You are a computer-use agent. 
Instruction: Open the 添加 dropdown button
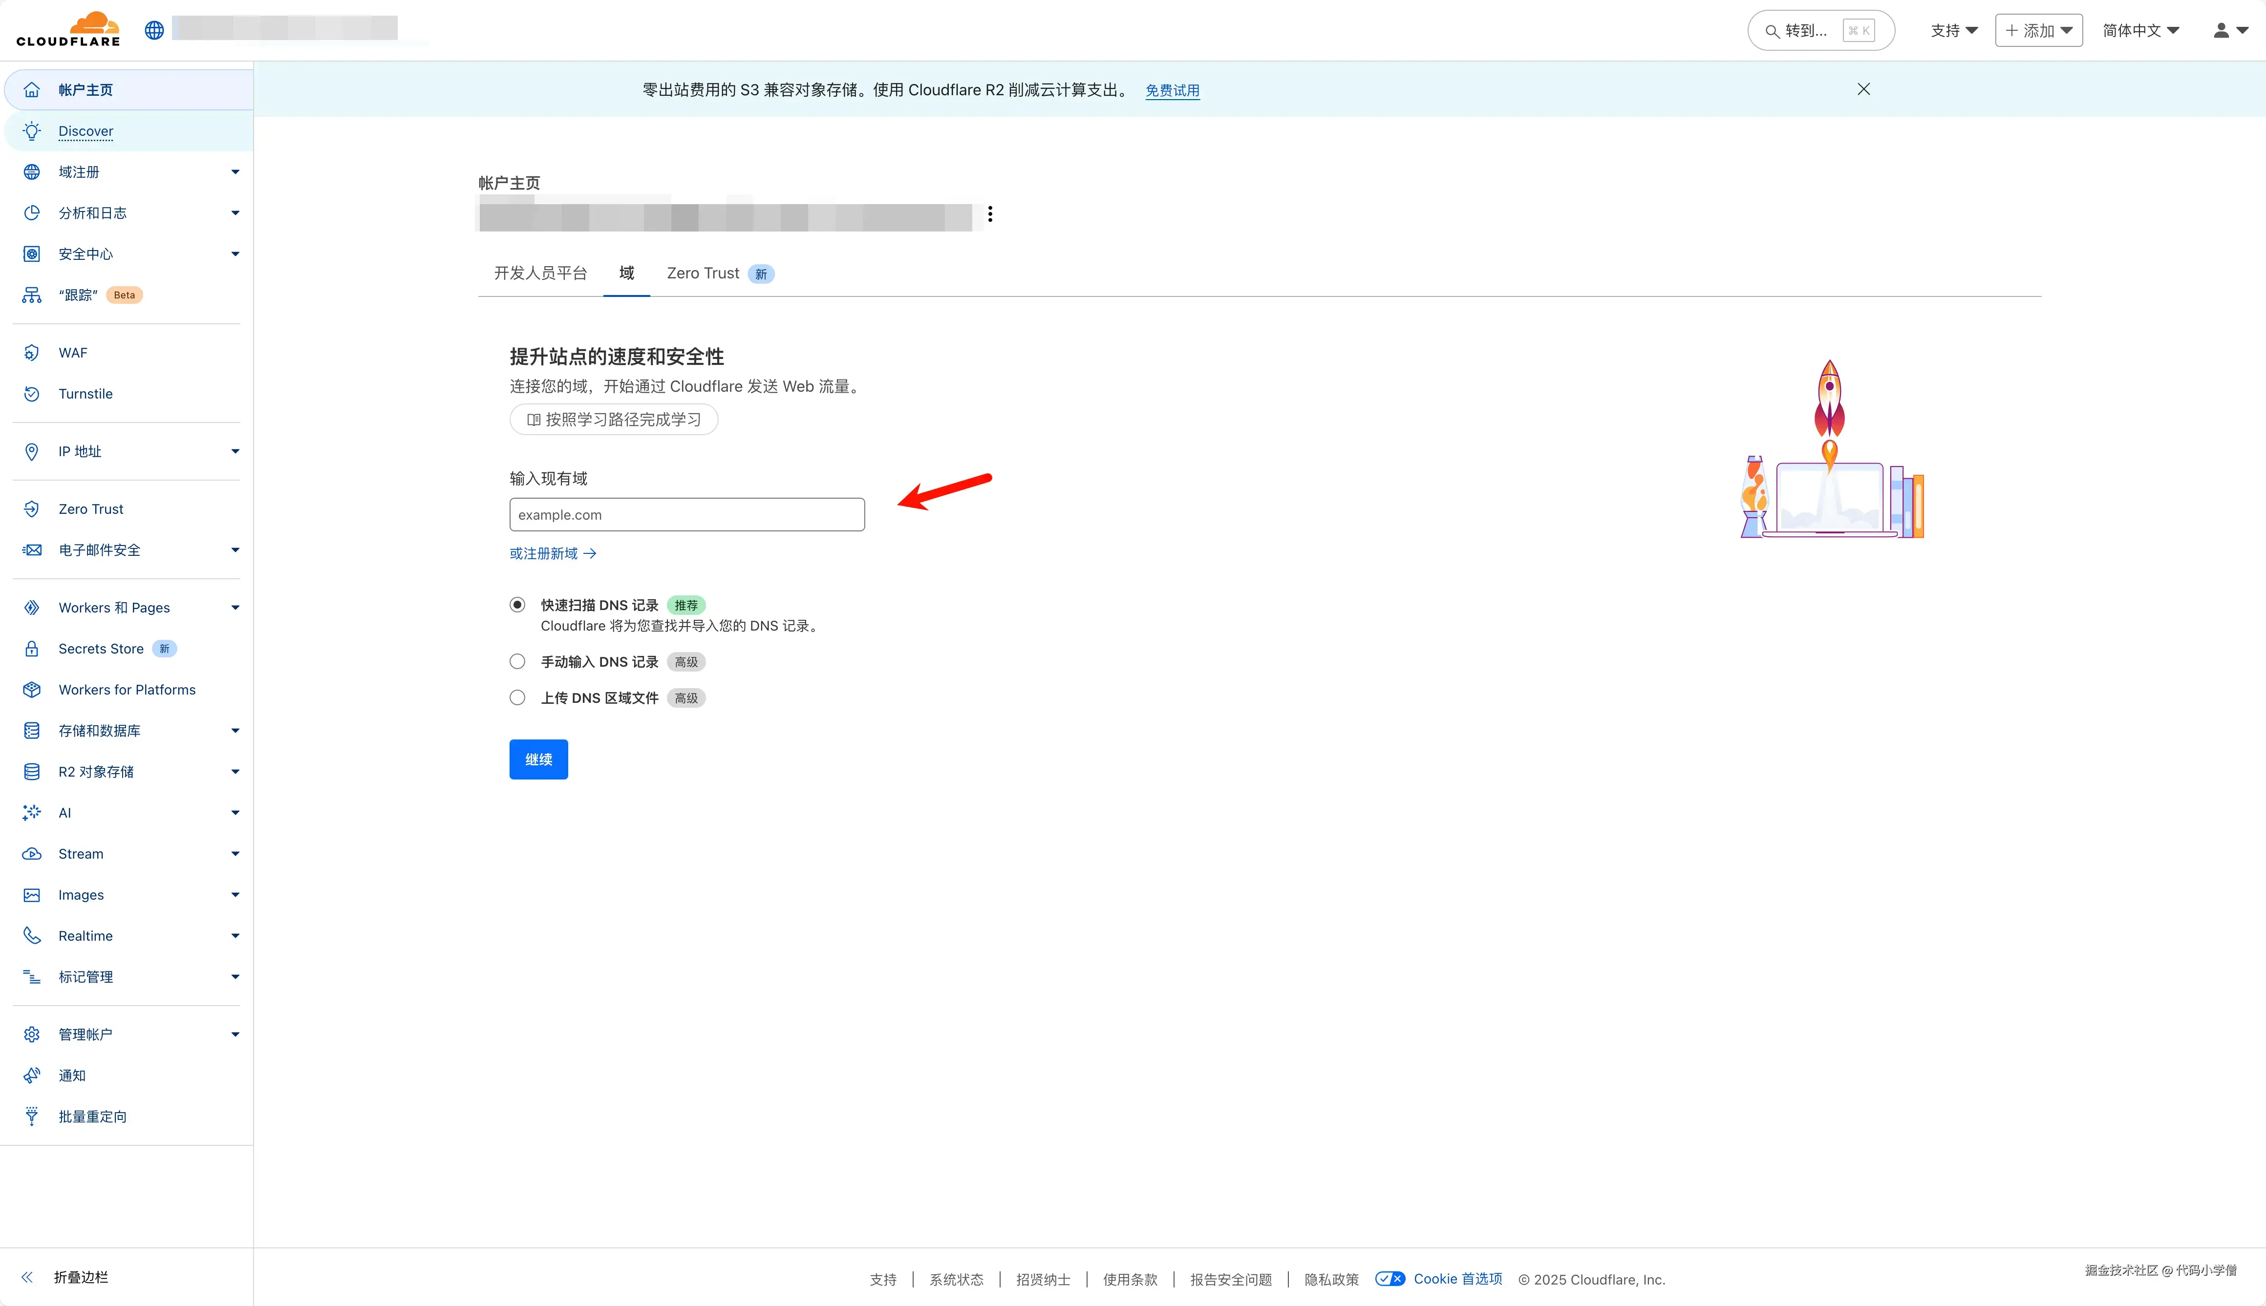tap(2038, 30)
